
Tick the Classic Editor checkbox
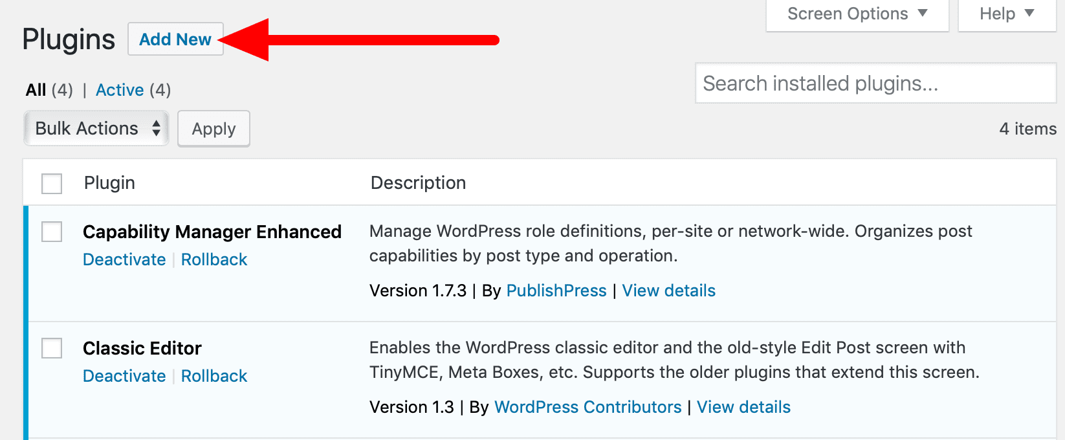coord(52,348)
